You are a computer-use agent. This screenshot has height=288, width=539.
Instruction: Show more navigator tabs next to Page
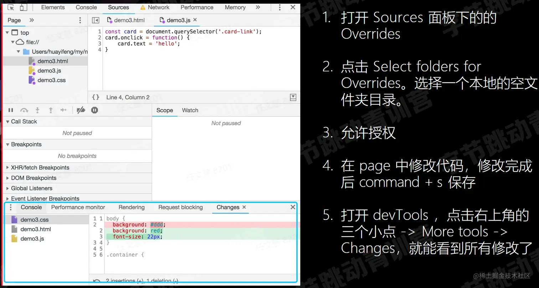pyautogui.click(x=32, y=20)
